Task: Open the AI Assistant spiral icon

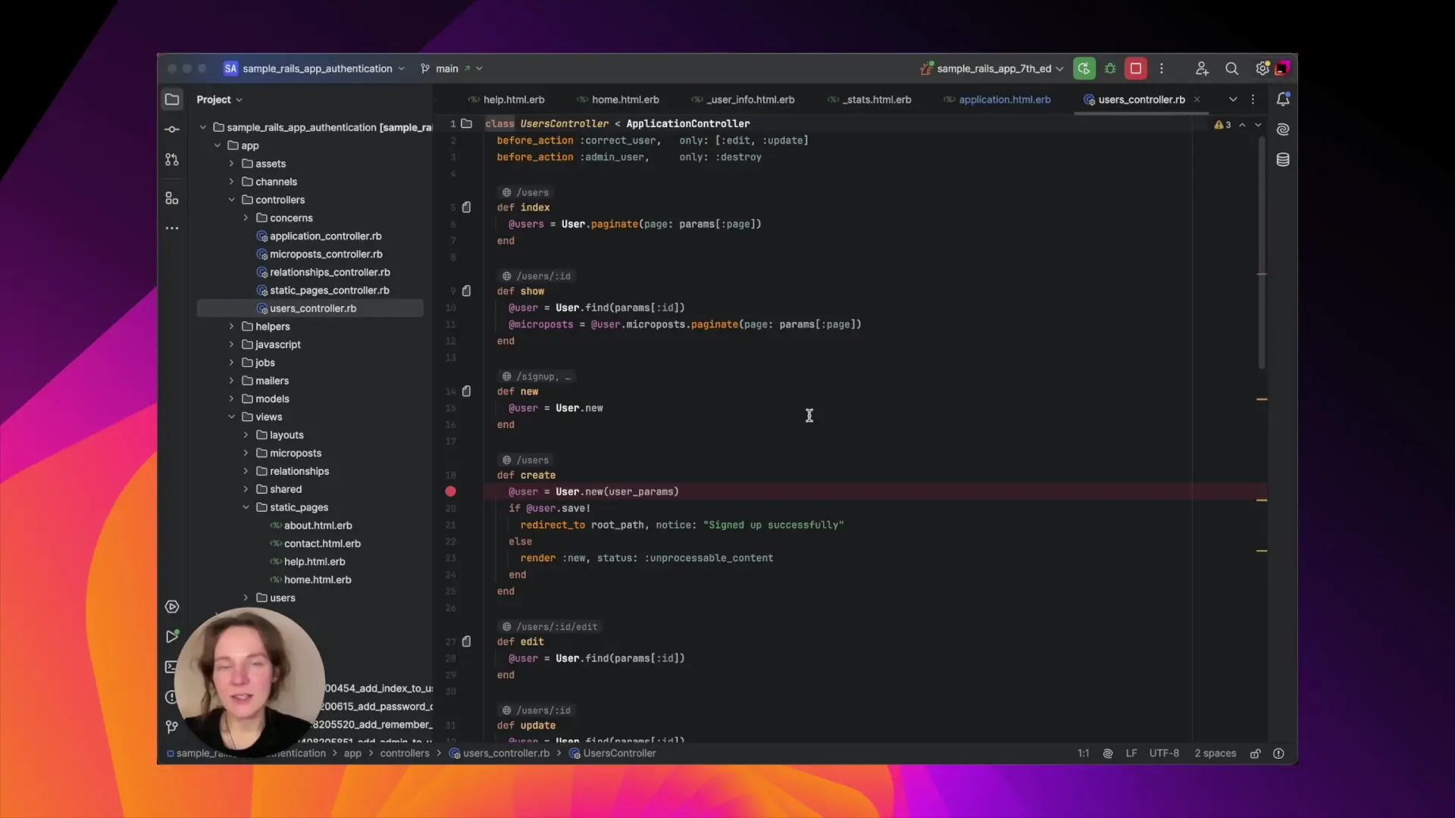Action: [1283, 130]
